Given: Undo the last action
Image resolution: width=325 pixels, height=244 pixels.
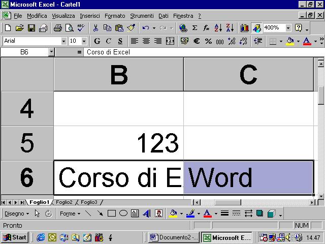Looking at the screenshot, I should (146, 28).
